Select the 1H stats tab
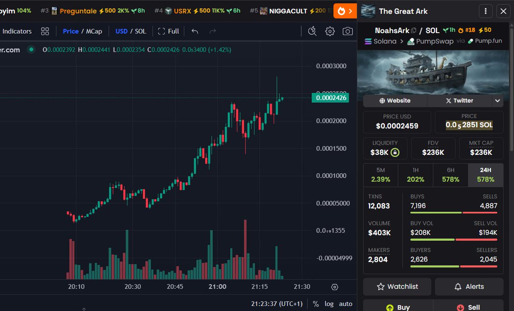Image resolution: width=514 pixels, height=311 pixels. coord(415,175)
